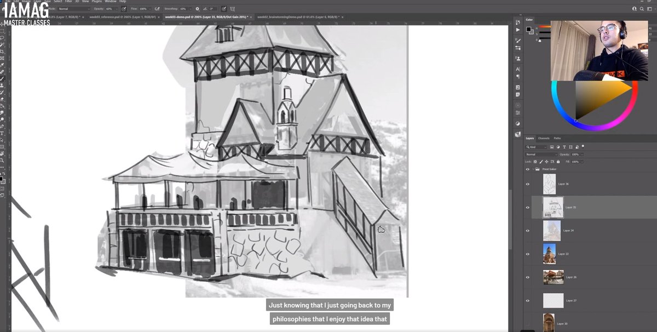
Task: Select the Layer 22 thumbnail
Action: pos(549,254)
